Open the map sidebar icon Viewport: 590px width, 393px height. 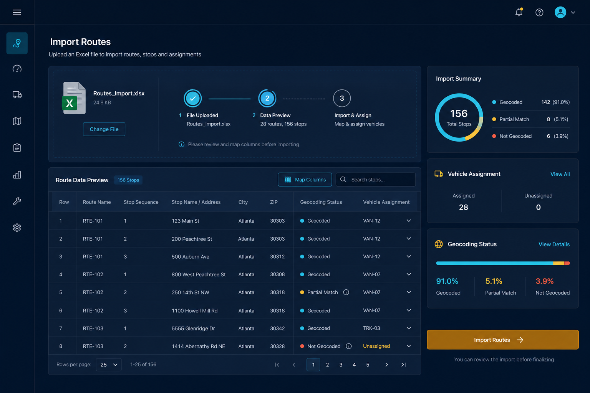pyautogui.click(x=17, y=121)
